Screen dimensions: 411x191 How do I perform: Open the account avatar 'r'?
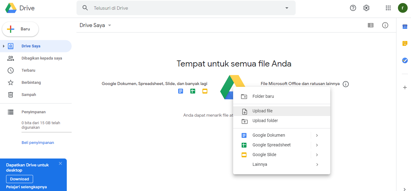point(403,8)
